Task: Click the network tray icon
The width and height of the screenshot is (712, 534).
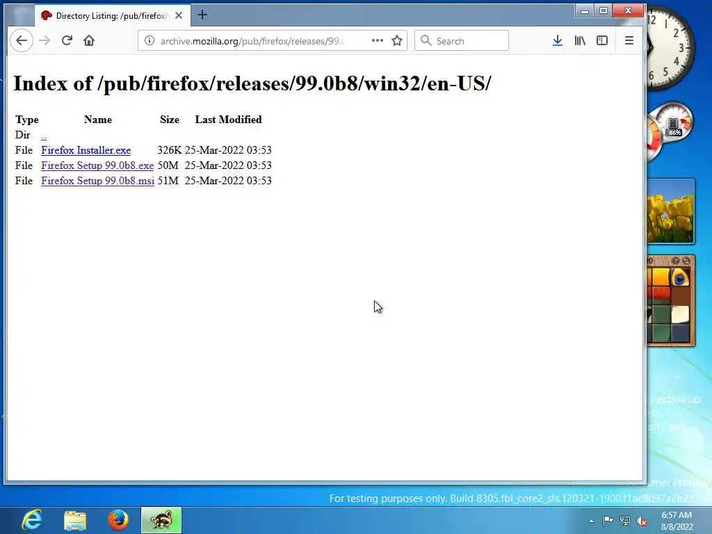Action: [x=625, y=521]
